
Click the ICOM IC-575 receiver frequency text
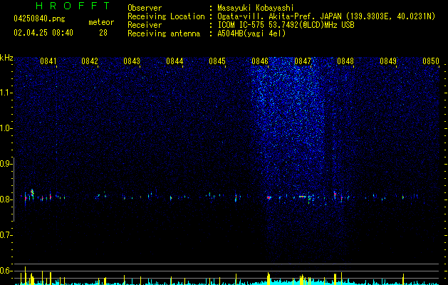[x=286, y=25]
